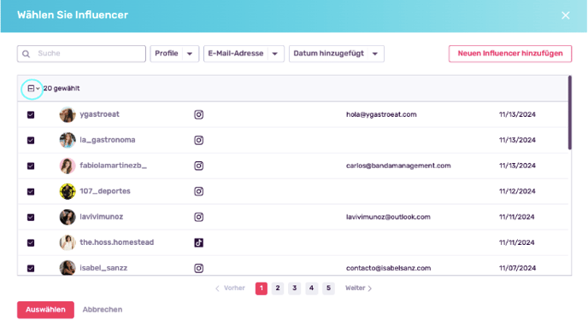Click the vertical list scrollbar
The width and height of the screenshot is (588, 326).
[569, 113]
